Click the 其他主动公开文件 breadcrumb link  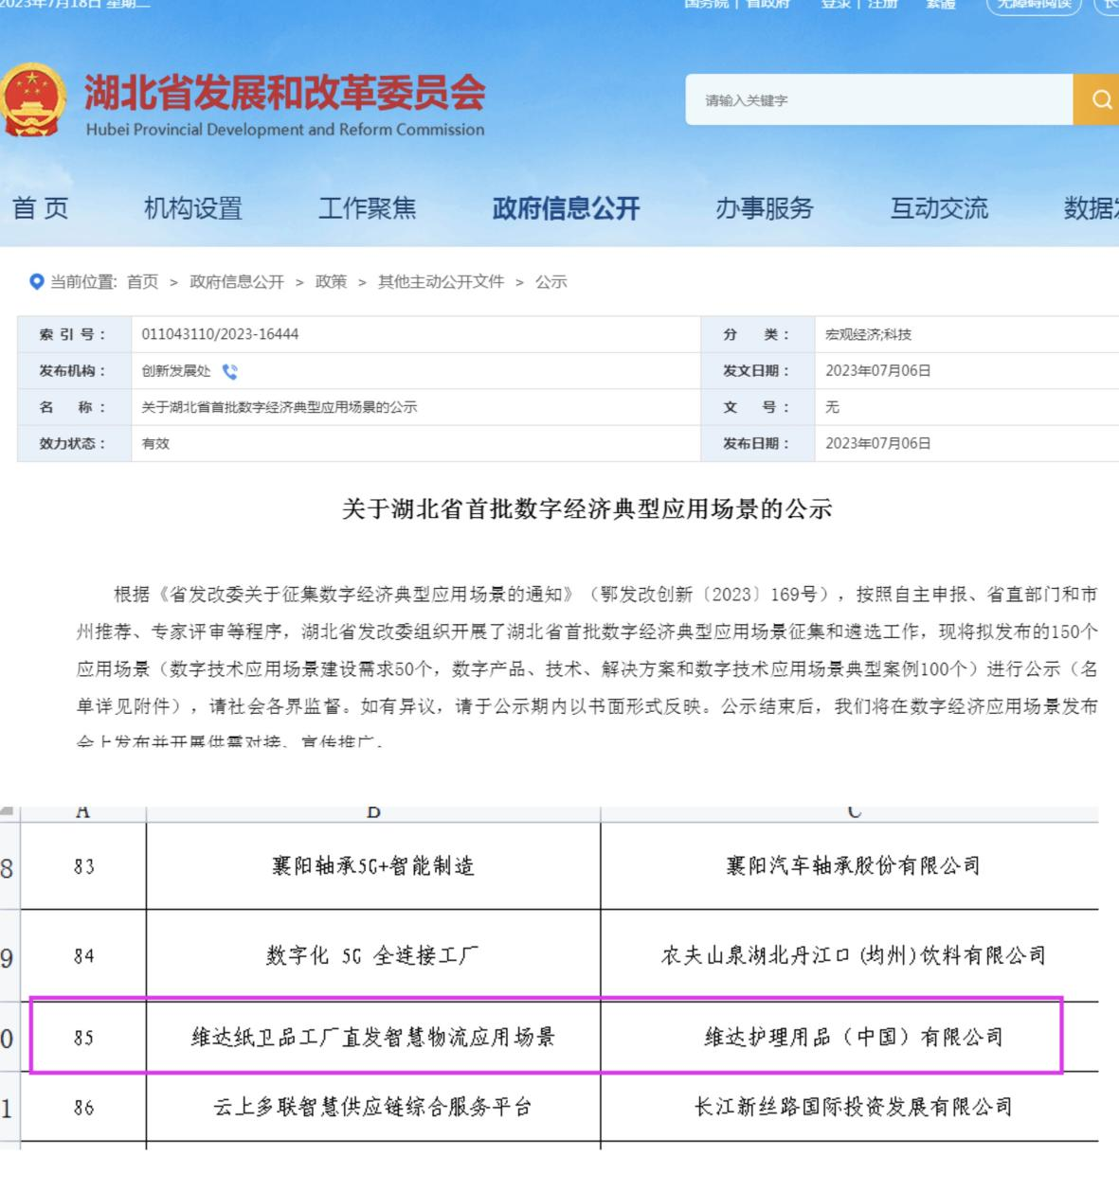(x=441, y=281)
